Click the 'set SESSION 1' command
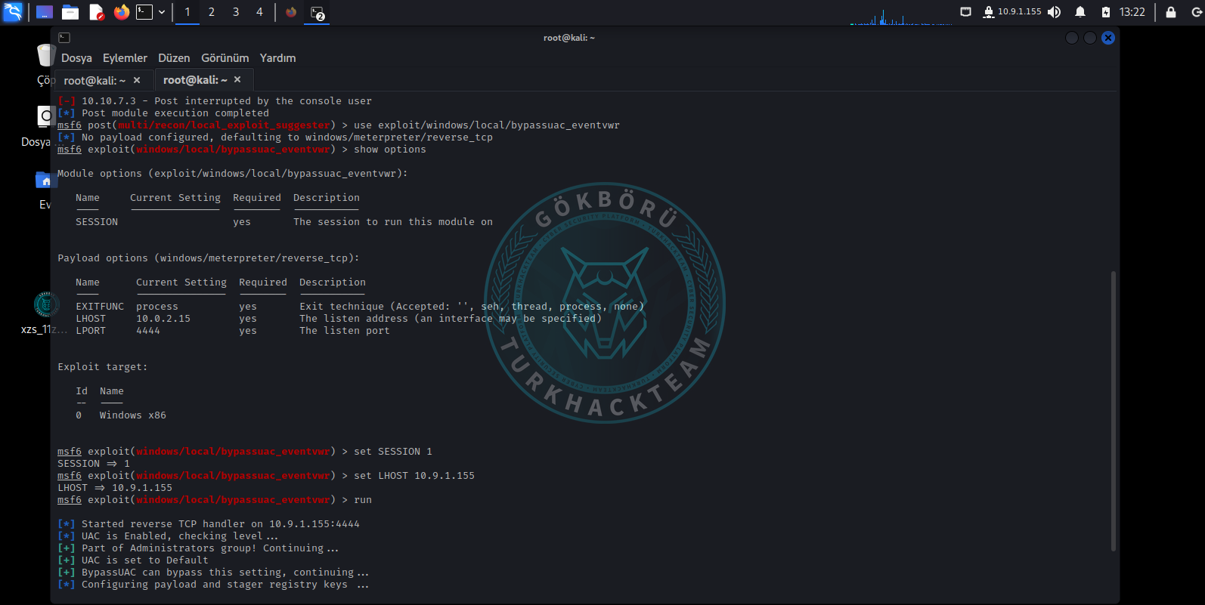This screenshot has width=1205, height=605. pyautogui.click(x=393, y=452)
